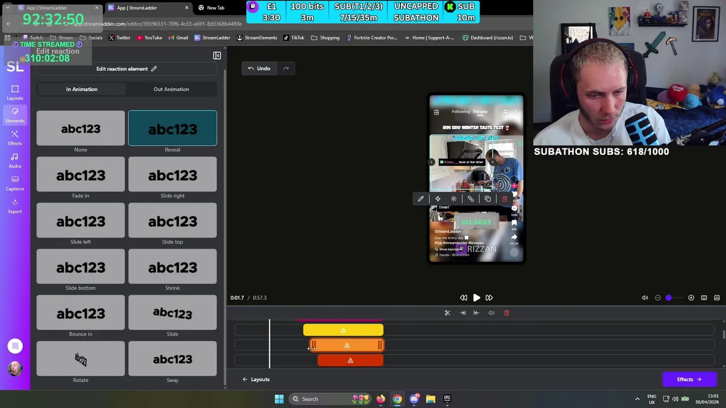
Task: Click the right arrow on the preview reaction box
Action: pos(492,162)
